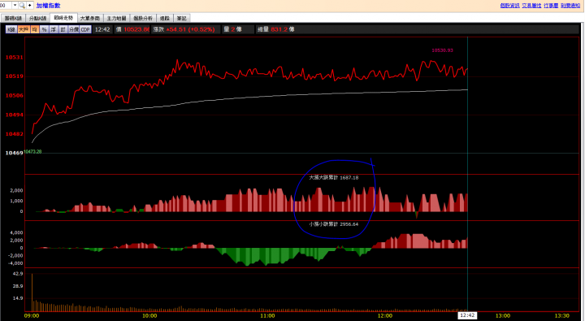Open the 個股資訊 link

tap(509, 6)
